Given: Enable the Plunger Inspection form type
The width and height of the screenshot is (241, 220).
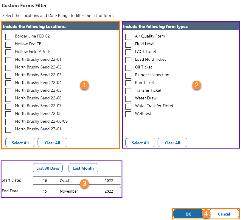Looking at the screenshot, I should [128, 75].
